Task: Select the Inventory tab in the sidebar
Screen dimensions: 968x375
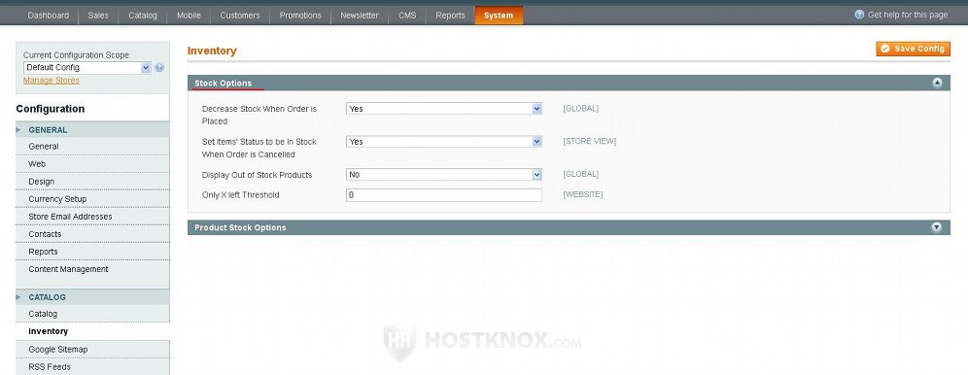Action: (x=92, y=332)
